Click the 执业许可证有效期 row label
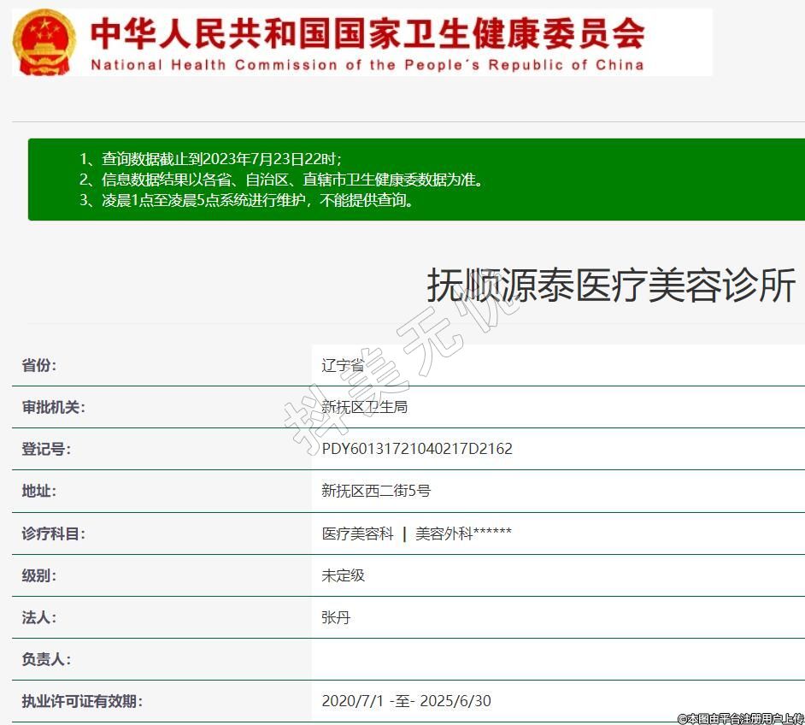This screenshot has width=805, height=725. pyautogui.click(x=82, y=701)
